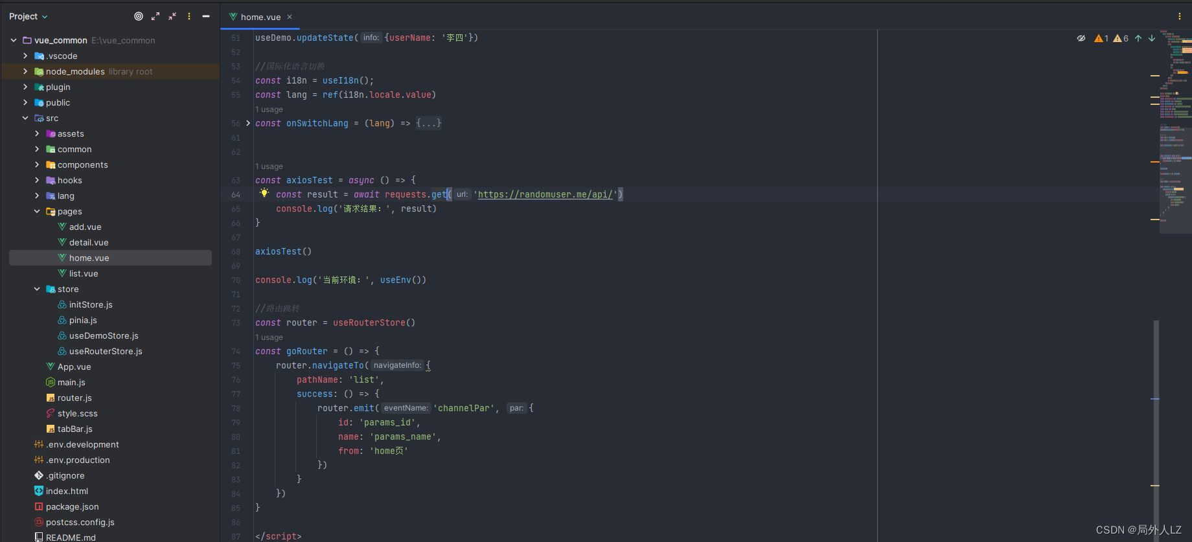Go to next highlighted problem arrow
Screen dimensions: 1192x542
1152,38
